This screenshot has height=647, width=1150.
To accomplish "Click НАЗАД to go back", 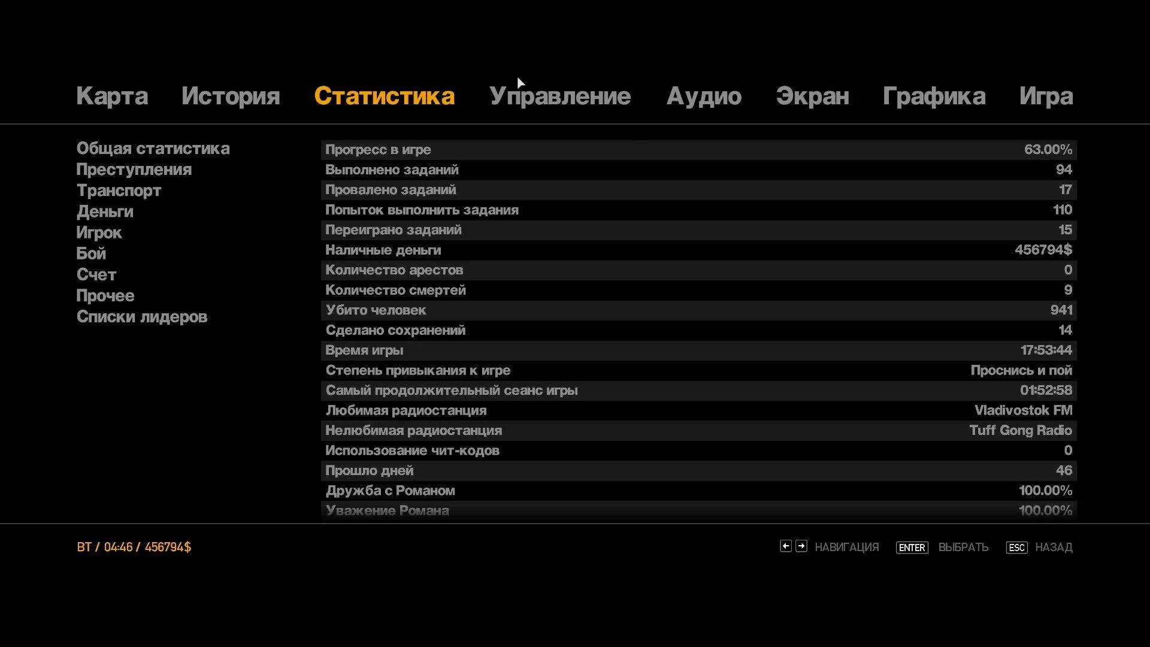I will (x=1054, y=547).
